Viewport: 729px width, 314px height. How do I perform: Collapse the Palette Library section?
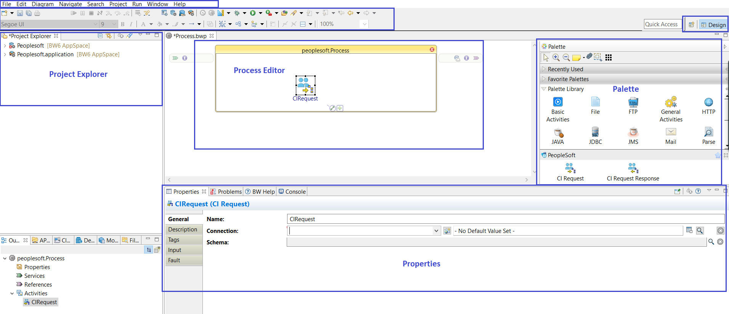[x=544, y=89]
